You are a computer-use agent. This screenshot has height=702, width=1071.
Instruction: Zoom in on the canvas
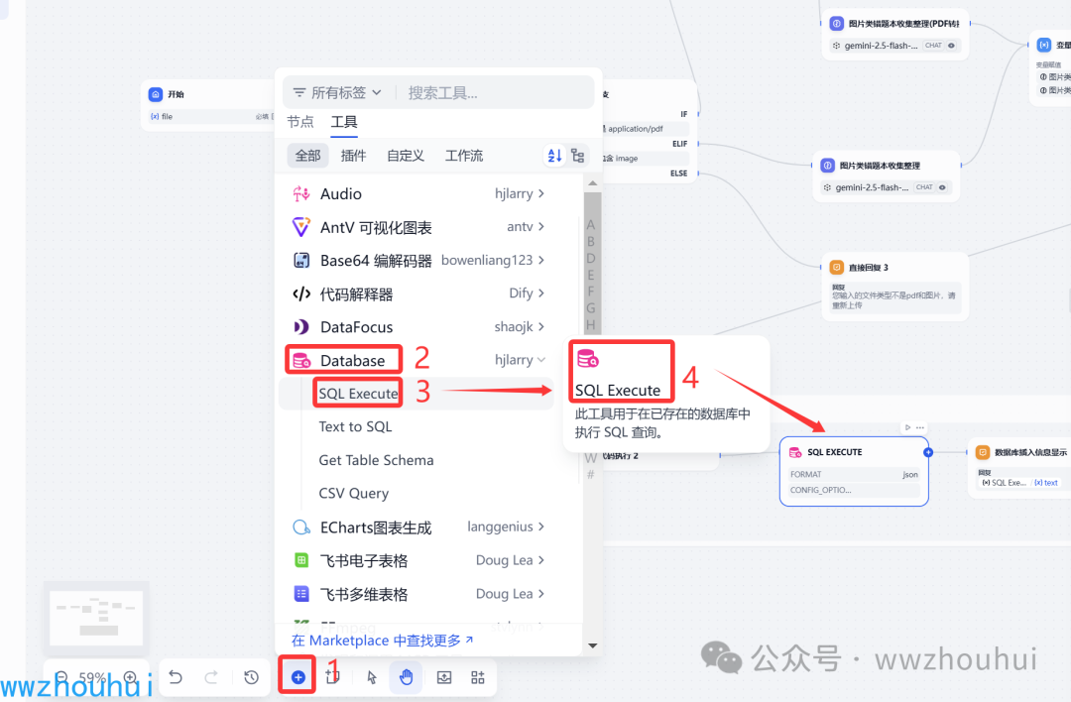130,677
